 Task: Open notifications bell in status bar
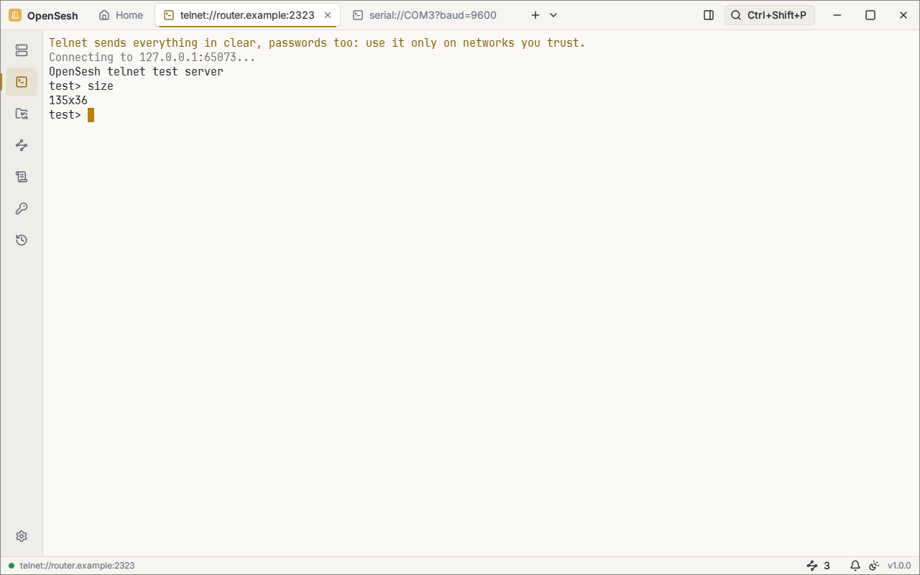pyautogui.click(x=855, y=566)
